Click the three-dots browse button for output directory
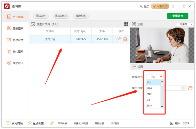This screenshot has height=129, width=196. tap(184, 88)
